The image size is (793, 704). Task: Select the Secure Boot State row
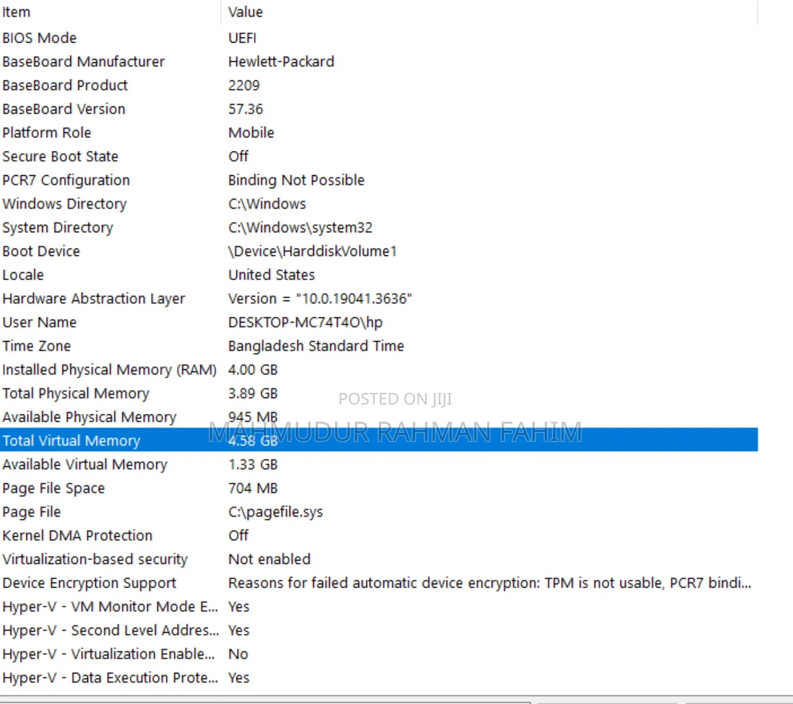point(60,156)
